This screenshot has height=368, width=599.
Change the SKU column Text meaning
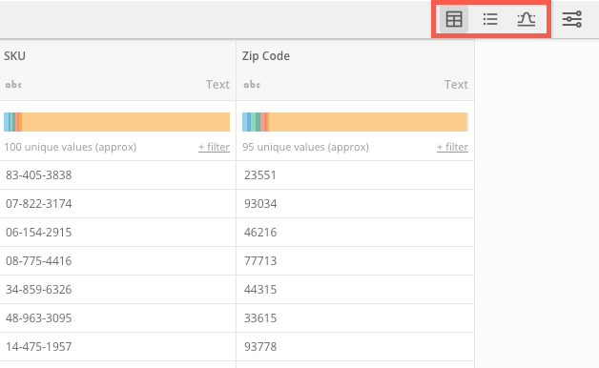(217, 84)
